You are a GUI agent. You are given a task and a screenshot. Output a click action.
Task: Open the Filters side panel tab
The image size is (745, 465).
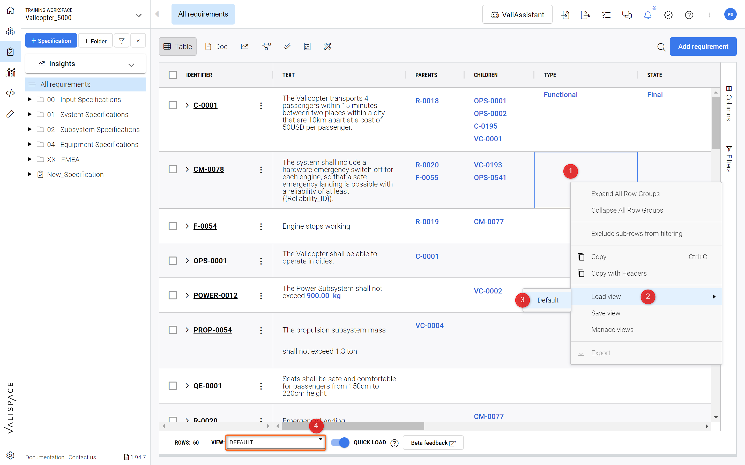point(729,159)
